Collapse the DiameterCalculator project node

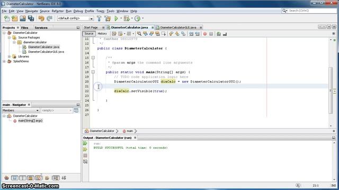(x=4, y=33)
